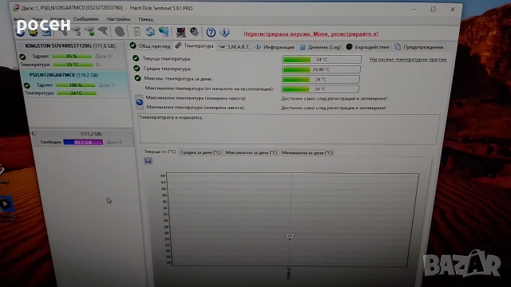Go to the Бързодействие tab

click(367, 47)
